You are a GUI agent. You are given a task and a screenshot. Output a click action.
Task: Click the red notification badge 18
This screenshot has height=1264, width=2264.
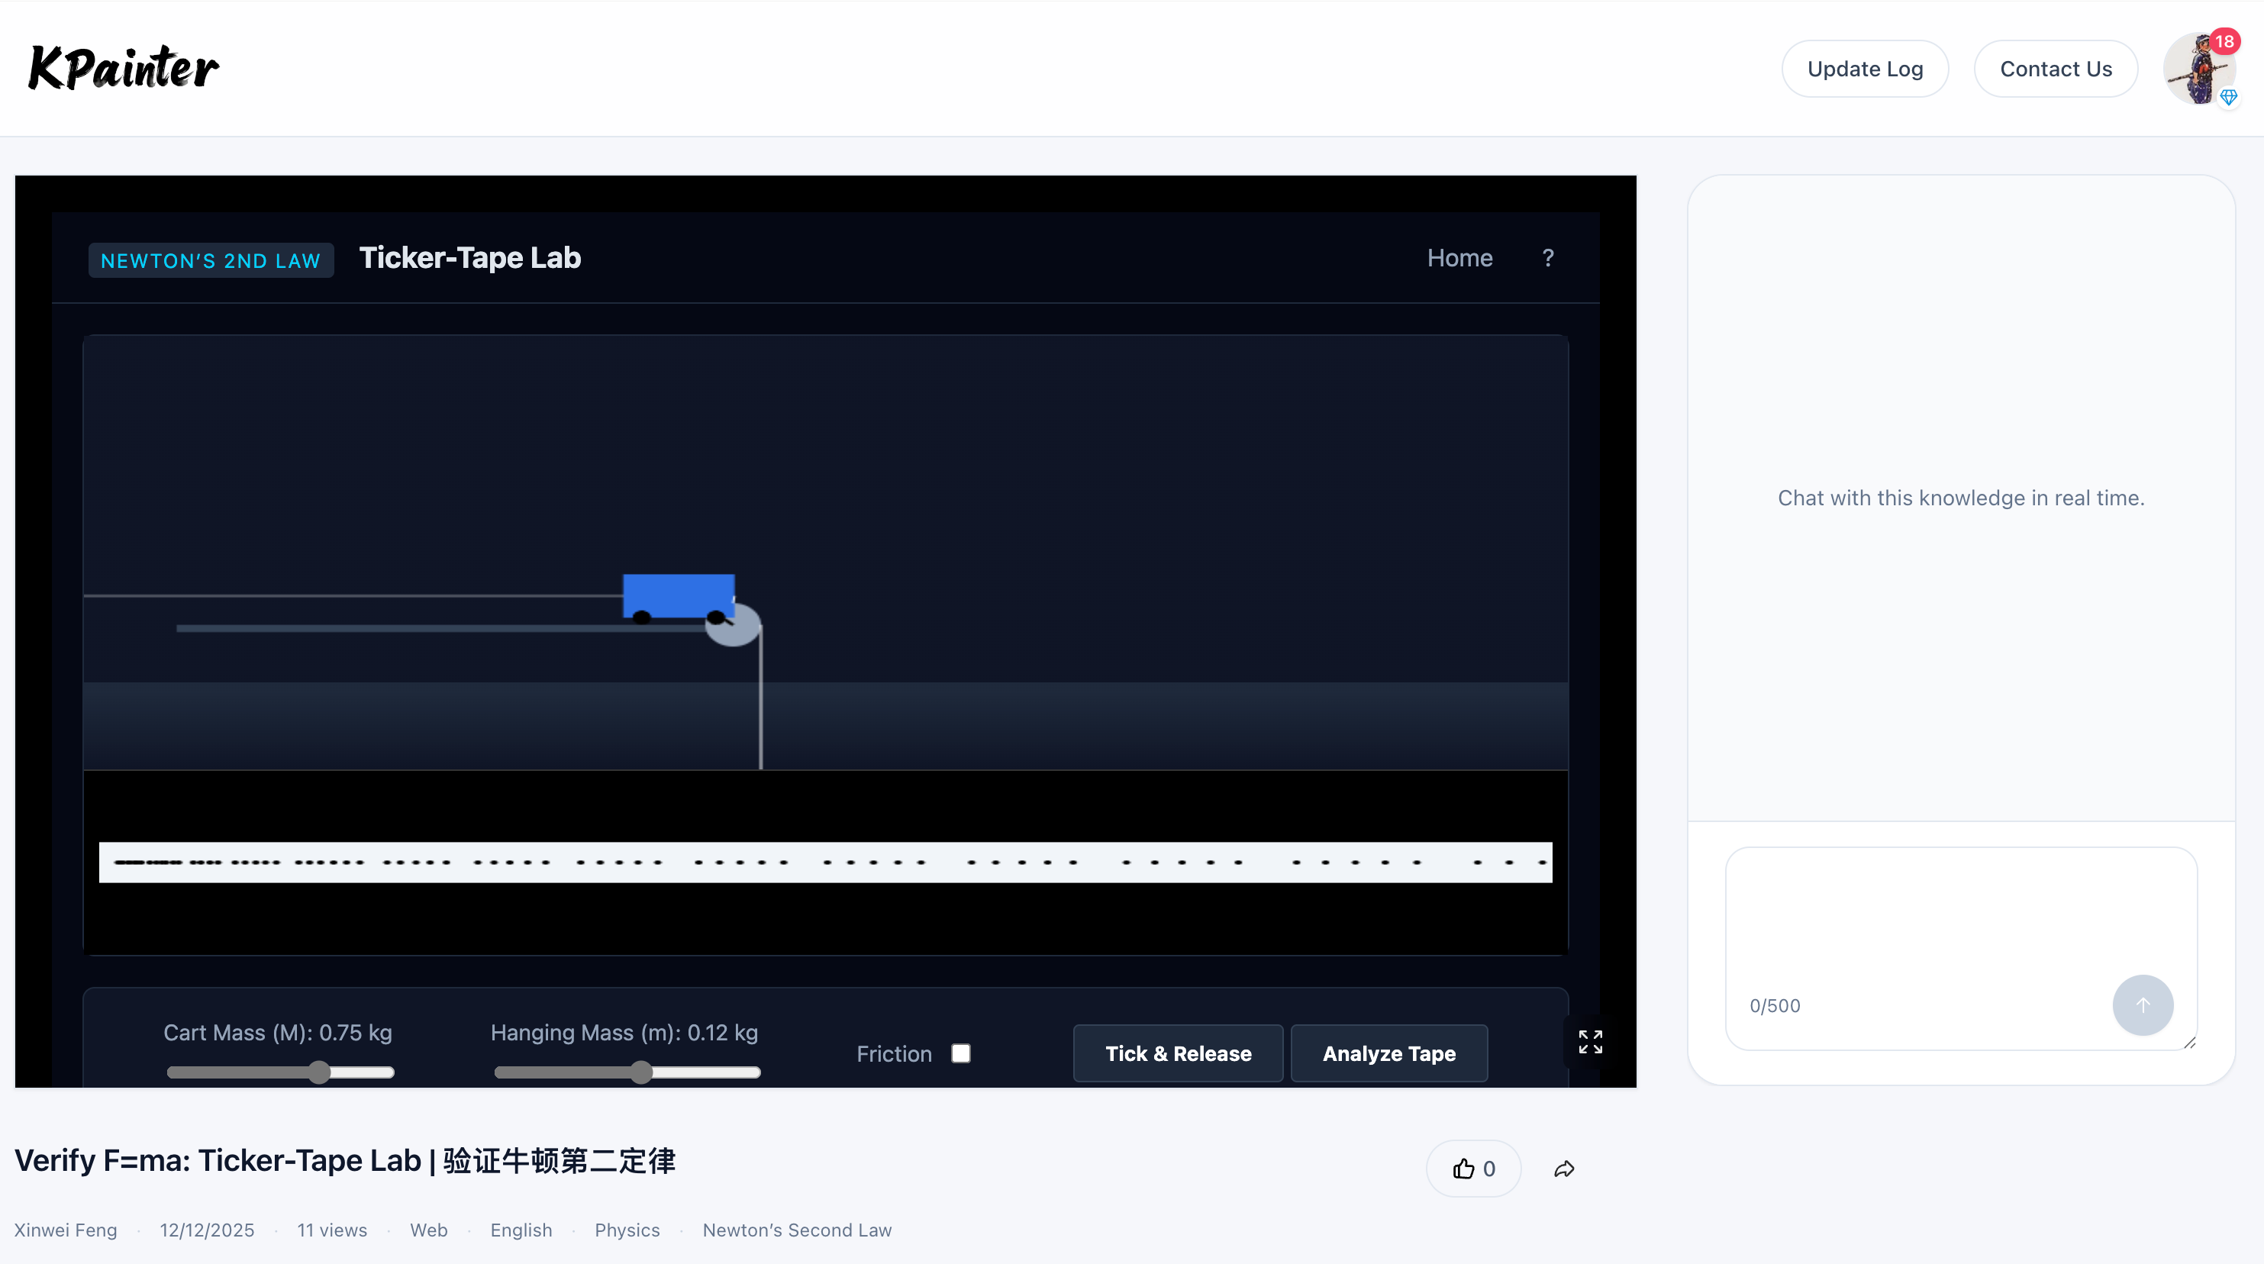tap(2224, 41)
